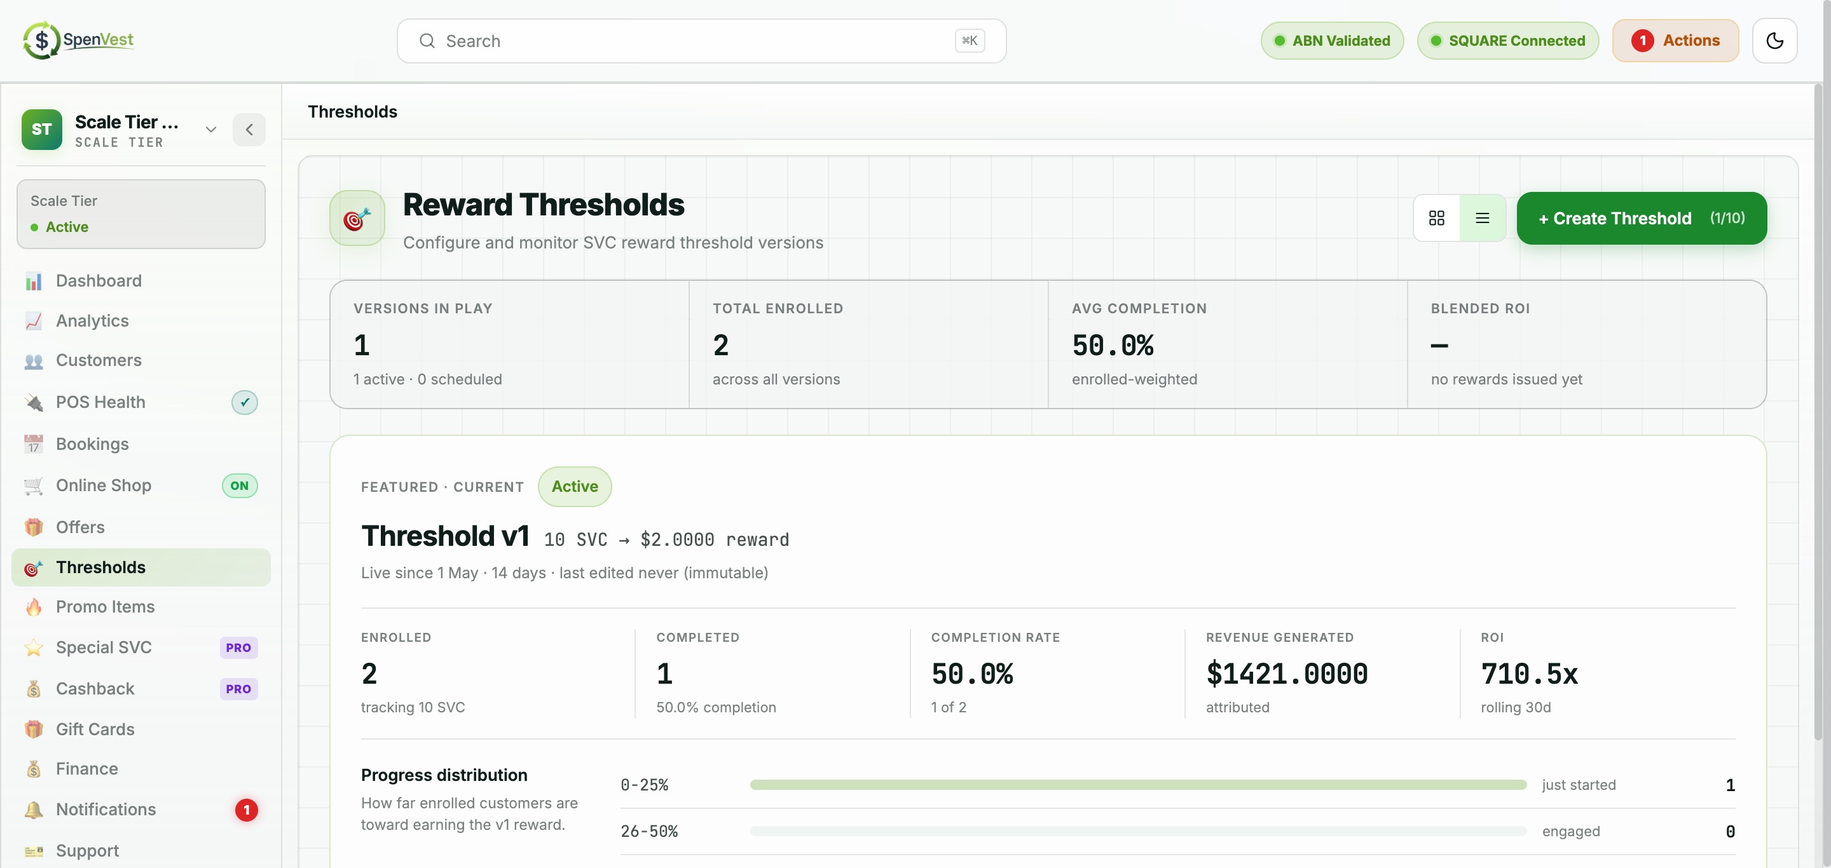Navigate to Bookings
The width and height of the screenshot is (1831, 868).
(x=141, y=445)
